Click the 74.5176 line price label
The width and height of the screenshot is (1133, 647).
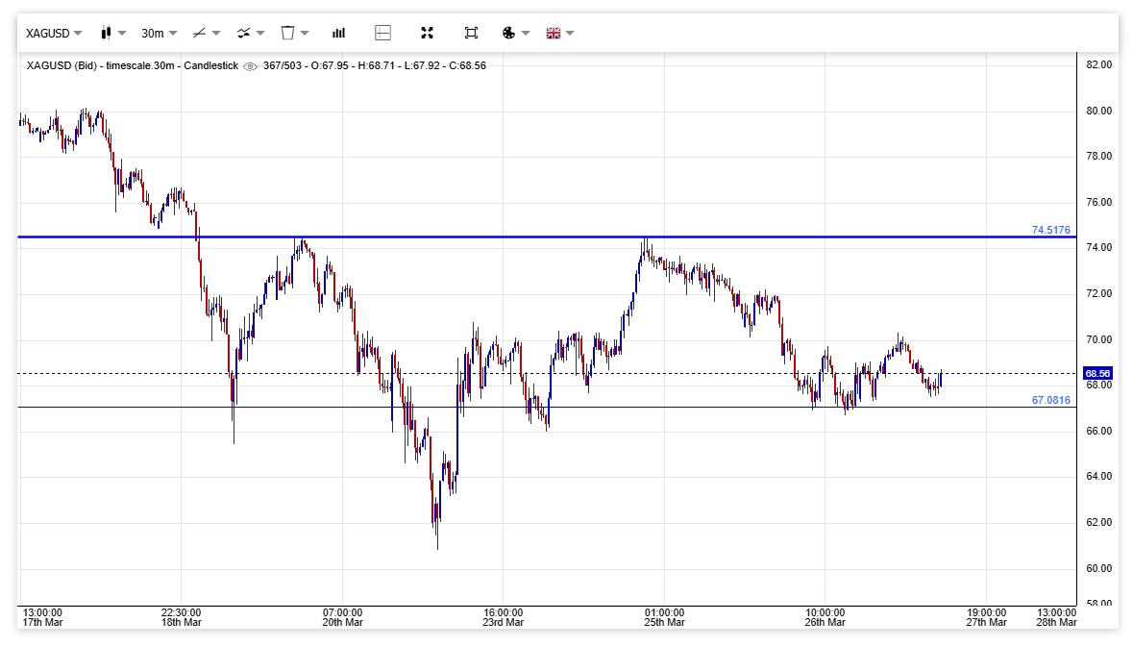click(1050, 230)
